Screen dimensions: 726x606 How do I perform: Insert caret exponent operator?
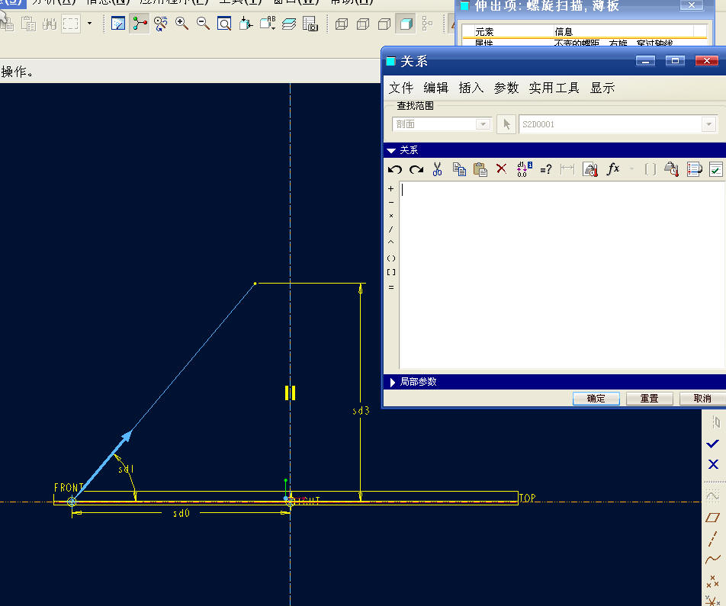391,242
